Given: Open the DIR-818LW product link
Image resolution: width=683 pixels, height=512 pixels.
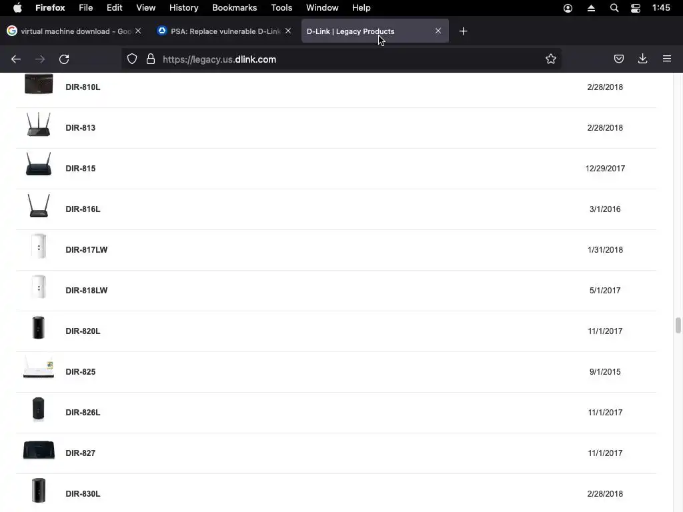Looking at the screenshot, I should pyautogui.click(x=86, y=291).
